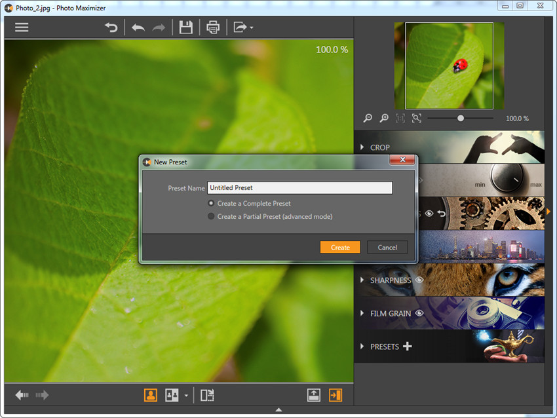Expand the FILM GRAIN panel
The width and height of the screenshot is (557, 418).
click(362, 313)
